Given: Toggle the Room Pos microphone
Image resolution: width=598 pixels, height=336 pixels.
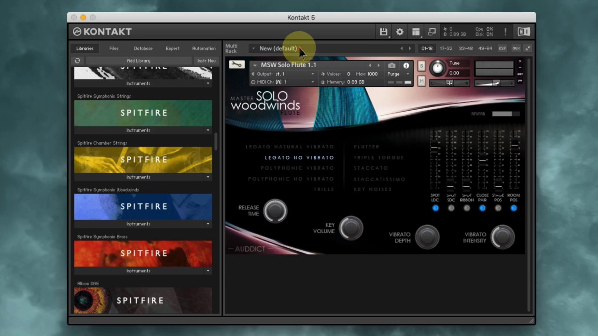Looking at the screenshot, I should click(513, 208).
